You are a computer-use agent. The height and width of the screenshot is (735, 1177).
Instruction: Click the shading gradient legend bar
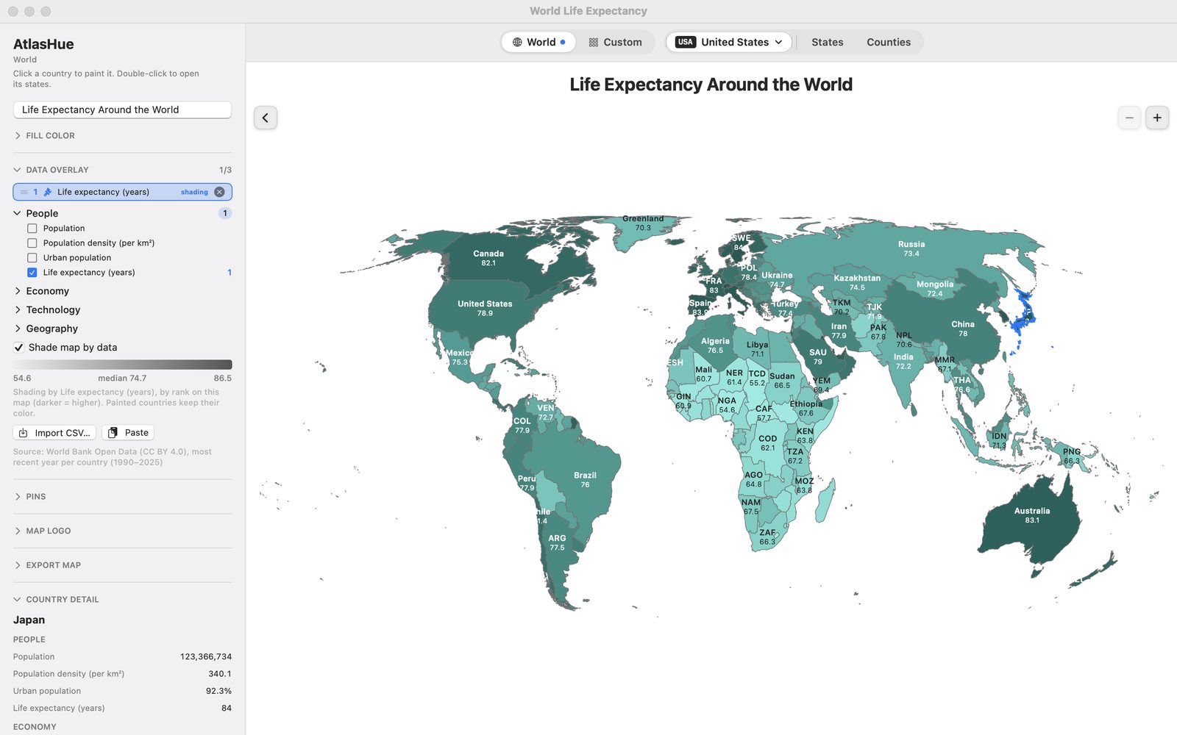pos(122,365)
